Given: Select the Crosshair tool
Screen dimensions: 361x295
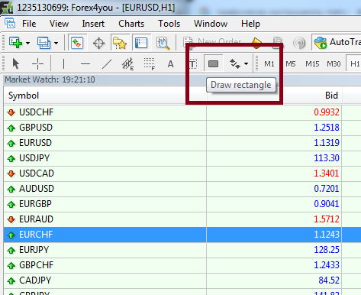Looking at the screenshot, I should tap(37, 63).
